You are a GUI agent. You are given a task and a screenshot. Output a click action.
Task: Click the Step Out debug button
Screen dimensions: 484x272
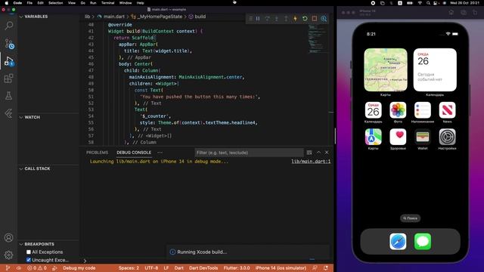click(x=286, y=18)
